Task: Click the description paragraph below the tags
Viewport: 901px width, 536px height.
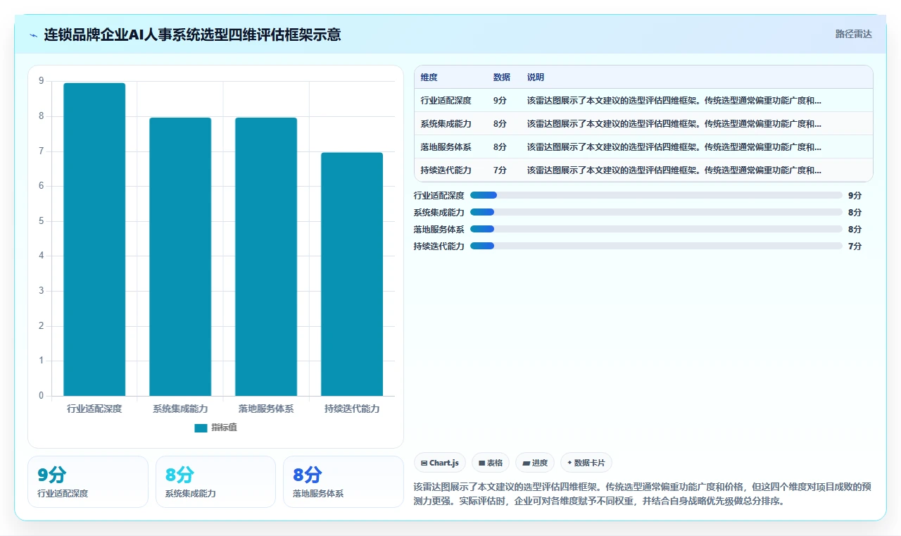Action: click(643, 494)
